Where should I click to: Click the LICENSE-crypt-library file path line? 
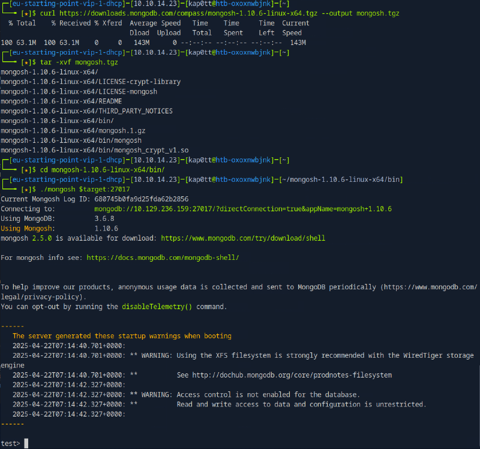pos(91,82)
